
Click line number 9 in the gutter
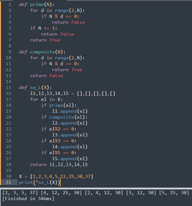click(x=10, y=52)
